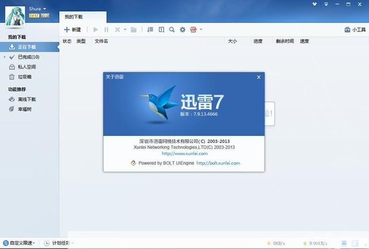Open 自定义限速 speed limit dropdown
The image size is (369, 249).
tap(19, 243)
